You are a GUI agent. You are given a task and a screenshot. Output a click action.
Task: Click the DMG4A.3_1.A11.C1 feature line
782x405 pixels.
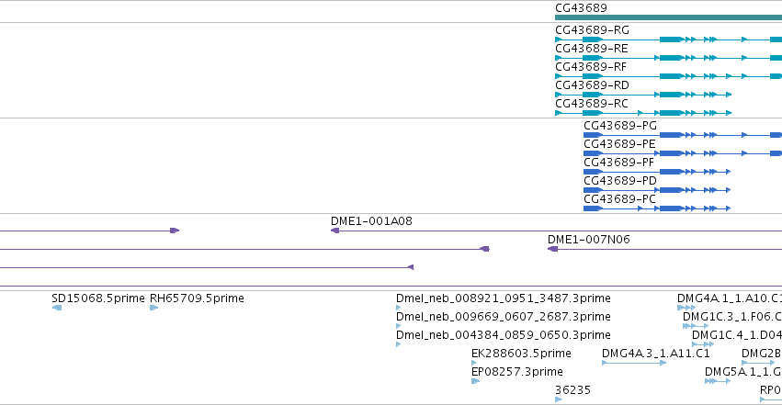point(634,363)
